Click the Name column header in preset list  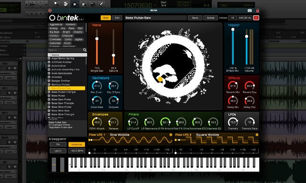point(67,55)
